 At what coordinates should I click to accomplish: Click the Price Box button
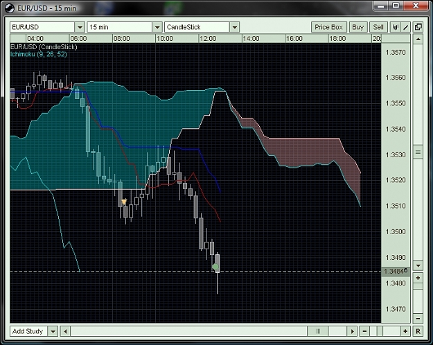tap(328, 27)
